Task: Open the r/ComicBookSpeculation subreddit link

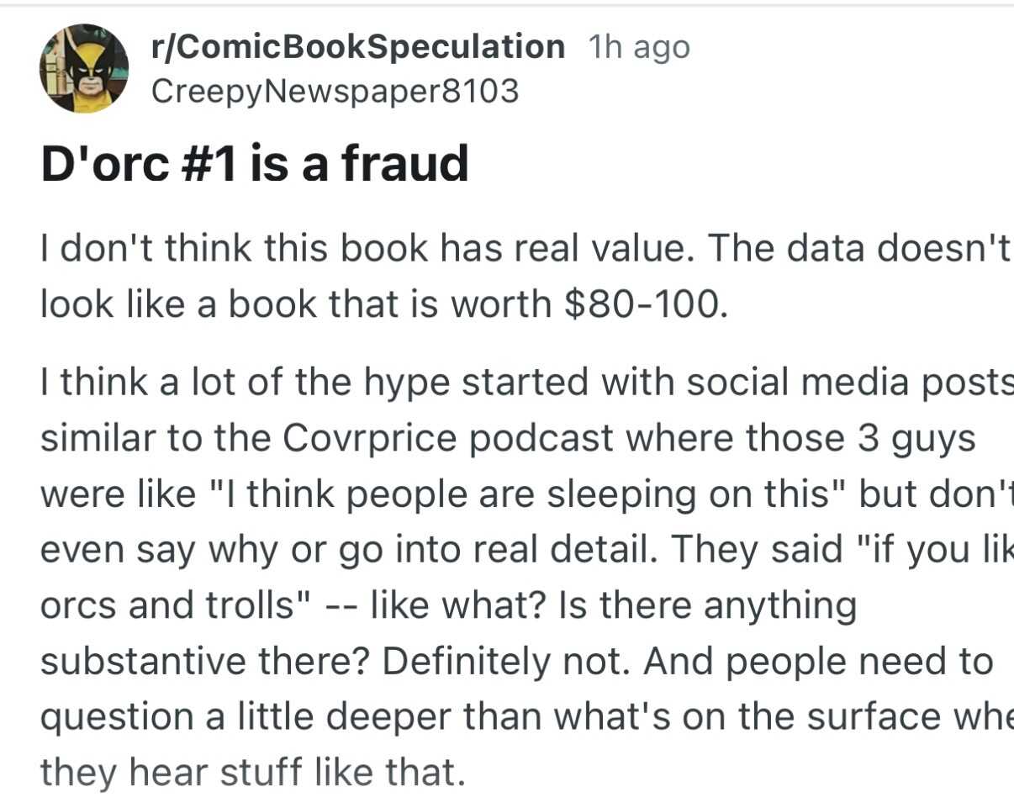Action: click(x=357, y=47)
